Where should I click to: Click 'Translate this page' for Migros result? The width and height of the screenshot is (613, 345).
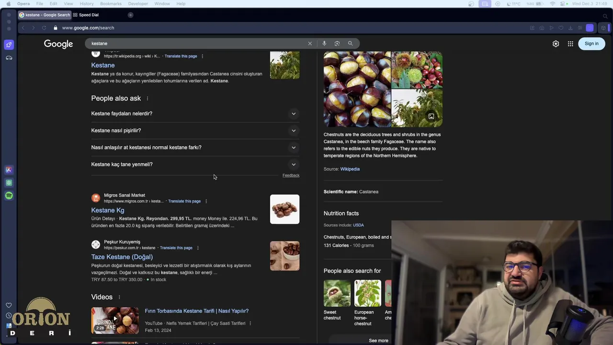184,201
